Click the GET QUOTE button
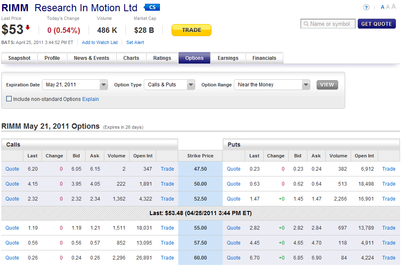Image resolution: width=403 pixels, height=267 pixels. click(376, 24)
